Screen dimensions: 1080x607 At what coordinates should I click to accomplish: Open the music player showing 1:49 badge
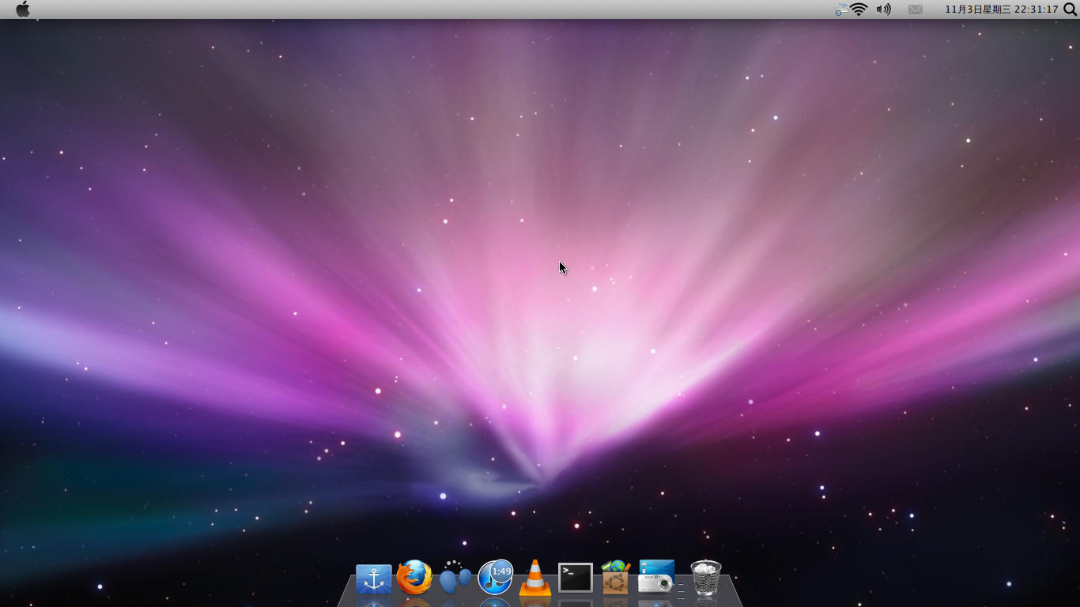(496, 578)
